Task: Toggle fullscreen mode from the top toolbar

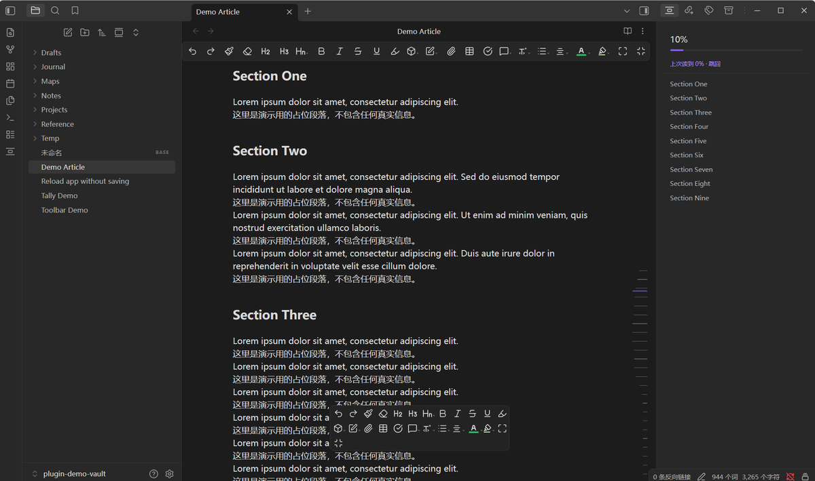Action: coord(623,52)
